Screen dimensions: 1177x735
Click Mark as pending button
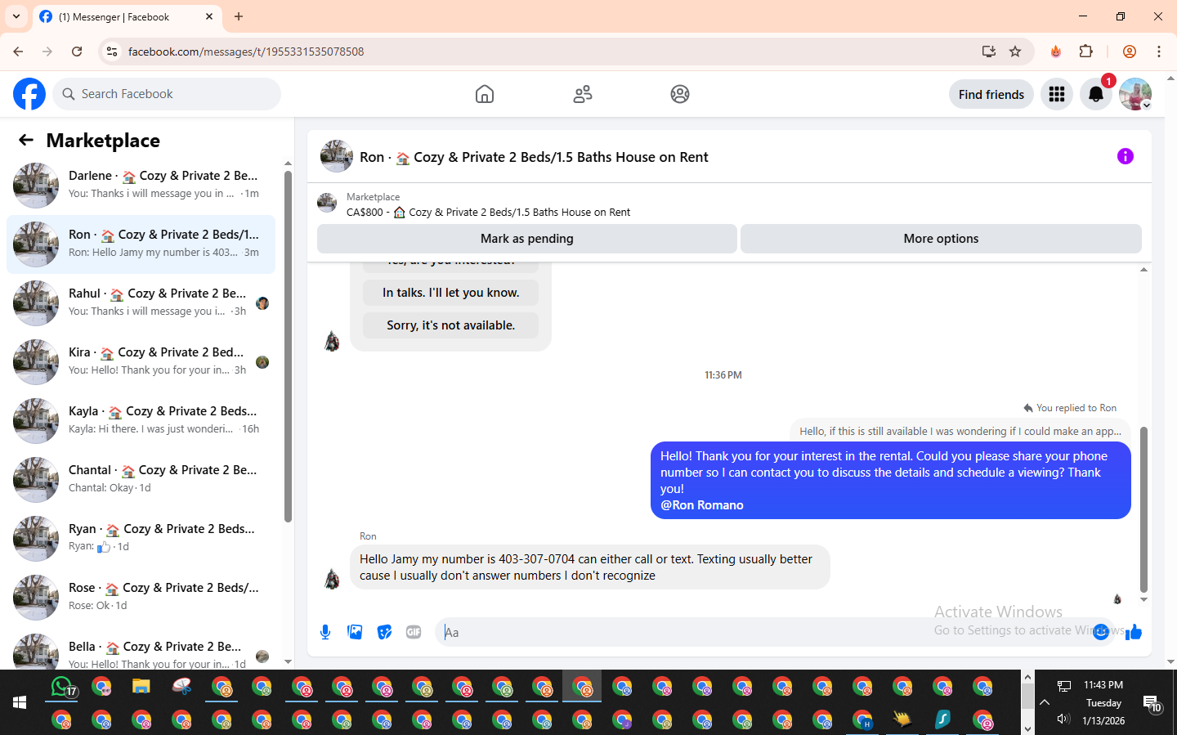tap(527, 239)
